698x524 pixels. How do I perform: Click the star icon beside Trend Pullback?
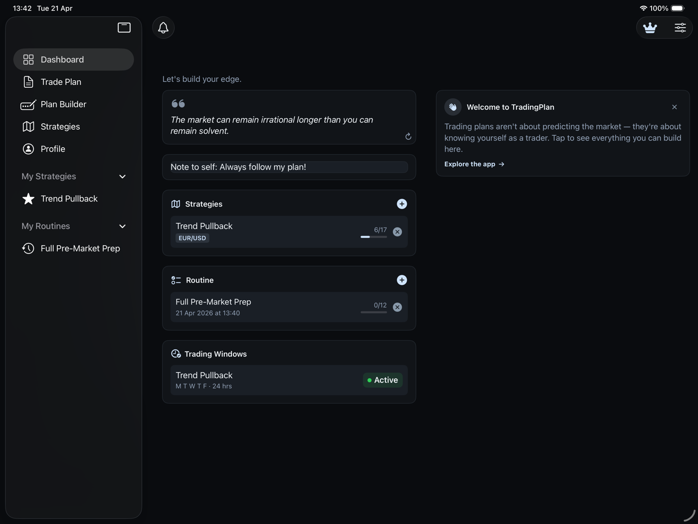pyautogui.click(x=28, y=199)
